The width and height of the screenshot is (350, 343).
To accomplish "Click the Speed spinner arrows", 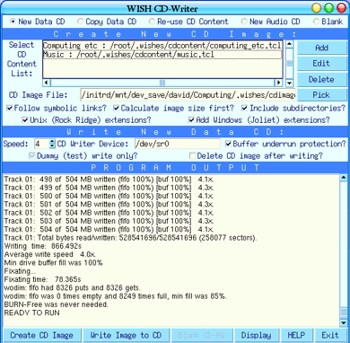I will point(52,144).
